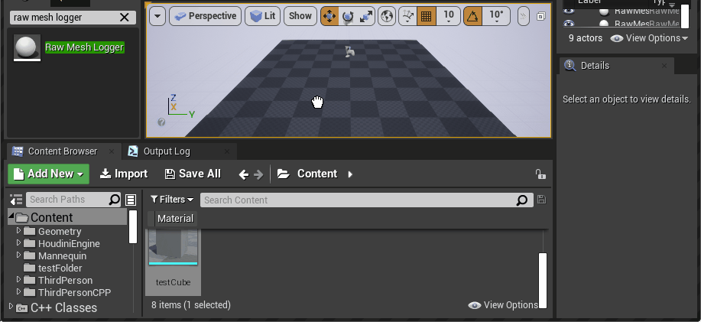Select the highlighted Raw Mesh Logger label
Screen dimensions: 701x322
[x=85, y=47]
